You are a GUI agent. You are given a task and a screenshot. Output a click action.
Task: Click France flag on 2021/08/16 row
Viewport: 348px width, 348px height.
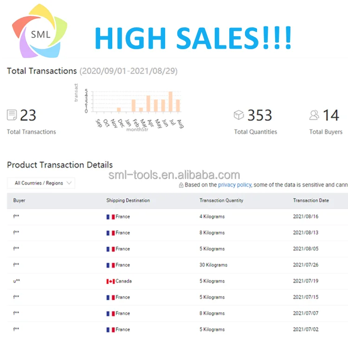tap(110, 217)
